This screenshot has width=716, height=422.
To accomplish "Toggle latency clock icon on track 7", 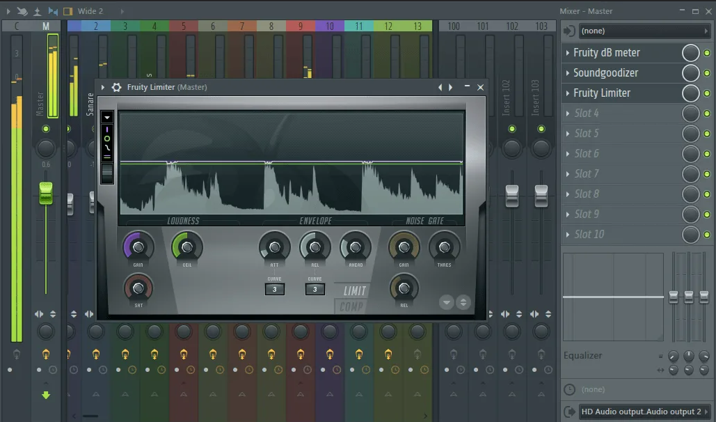I will pyautogui.click(x=249, y=370).
